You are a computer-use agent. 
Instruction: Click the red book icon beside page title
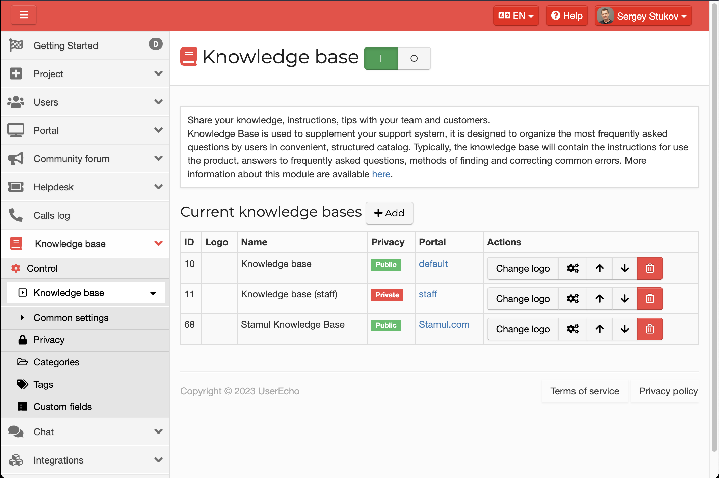tap(189, 57)
